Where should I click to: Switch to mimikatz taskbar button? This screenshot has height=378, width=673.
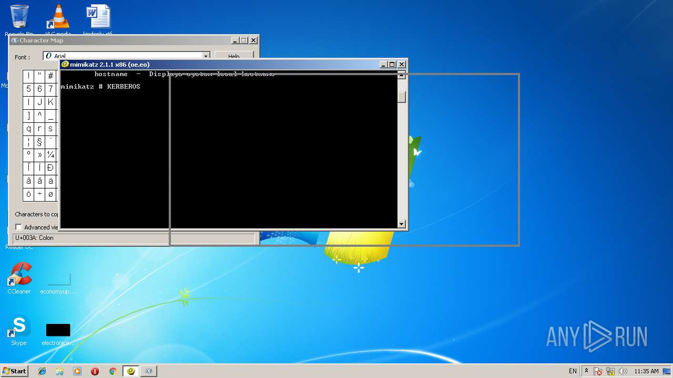click(131, 371)
